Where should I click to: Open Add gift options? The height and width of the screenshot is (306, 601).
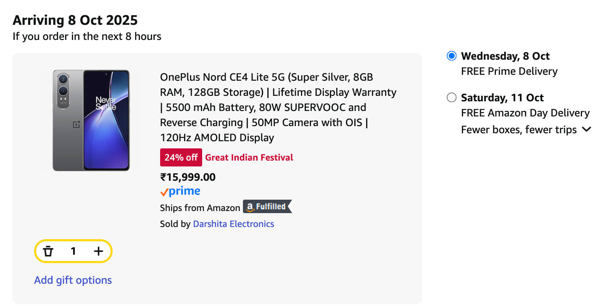click(73, 280)
